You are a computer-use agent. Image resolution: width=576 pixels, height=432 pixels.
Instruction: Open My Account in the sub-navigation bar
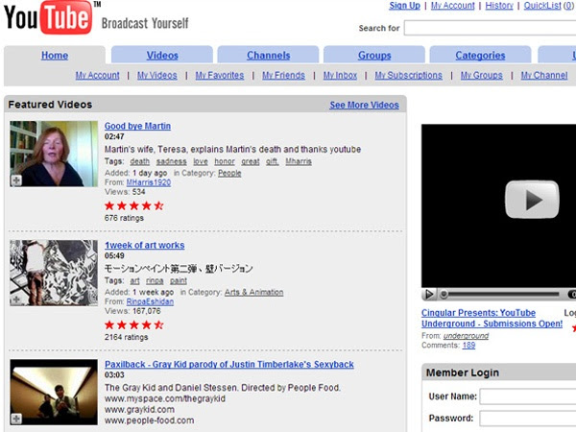tap(97, 75)
